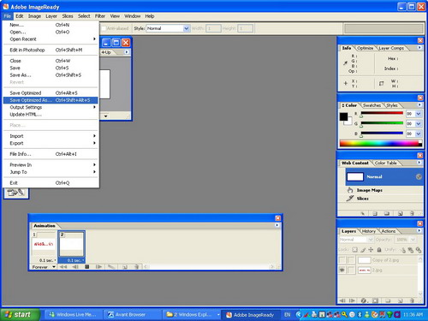Expand the Preview In submenu

51,165
